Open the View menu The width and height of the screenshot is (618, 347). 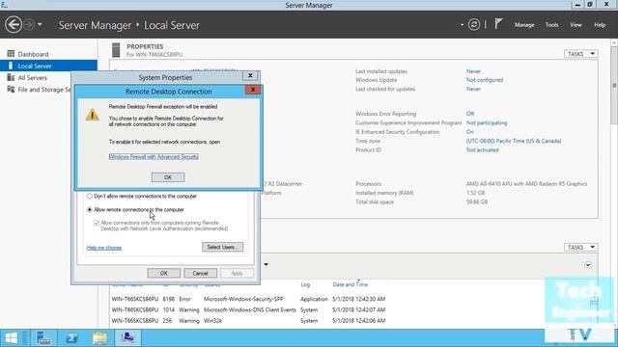click(x=576, y=25)
